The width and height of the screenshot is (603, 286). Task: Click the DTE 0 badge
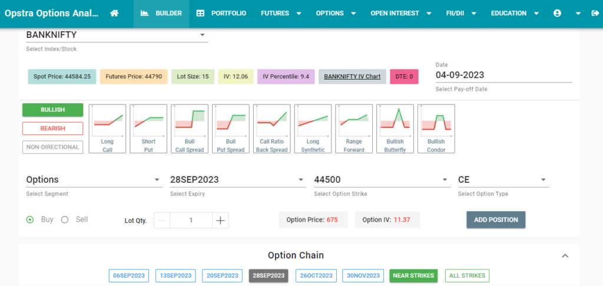[x=404, y=77]
